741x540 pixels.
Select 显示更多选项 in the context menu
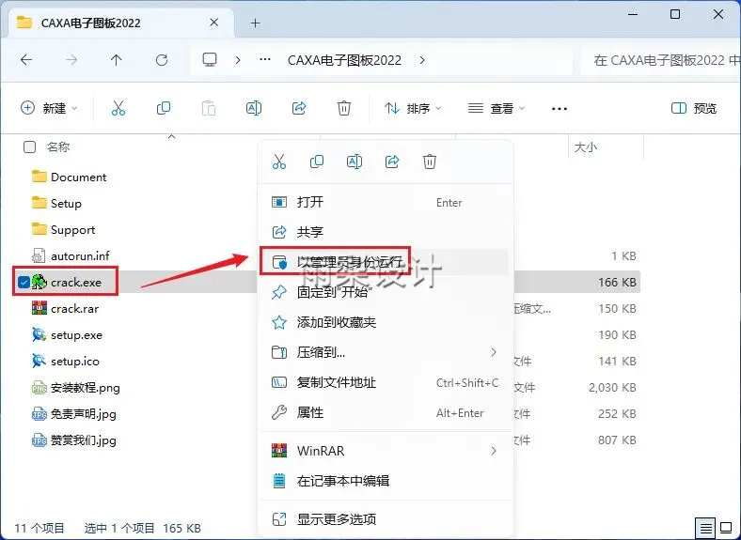tap(386, 519)
